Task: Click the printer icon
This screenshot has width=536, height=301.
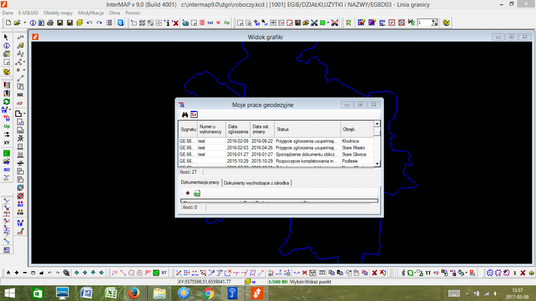Action: coord(50,22)
